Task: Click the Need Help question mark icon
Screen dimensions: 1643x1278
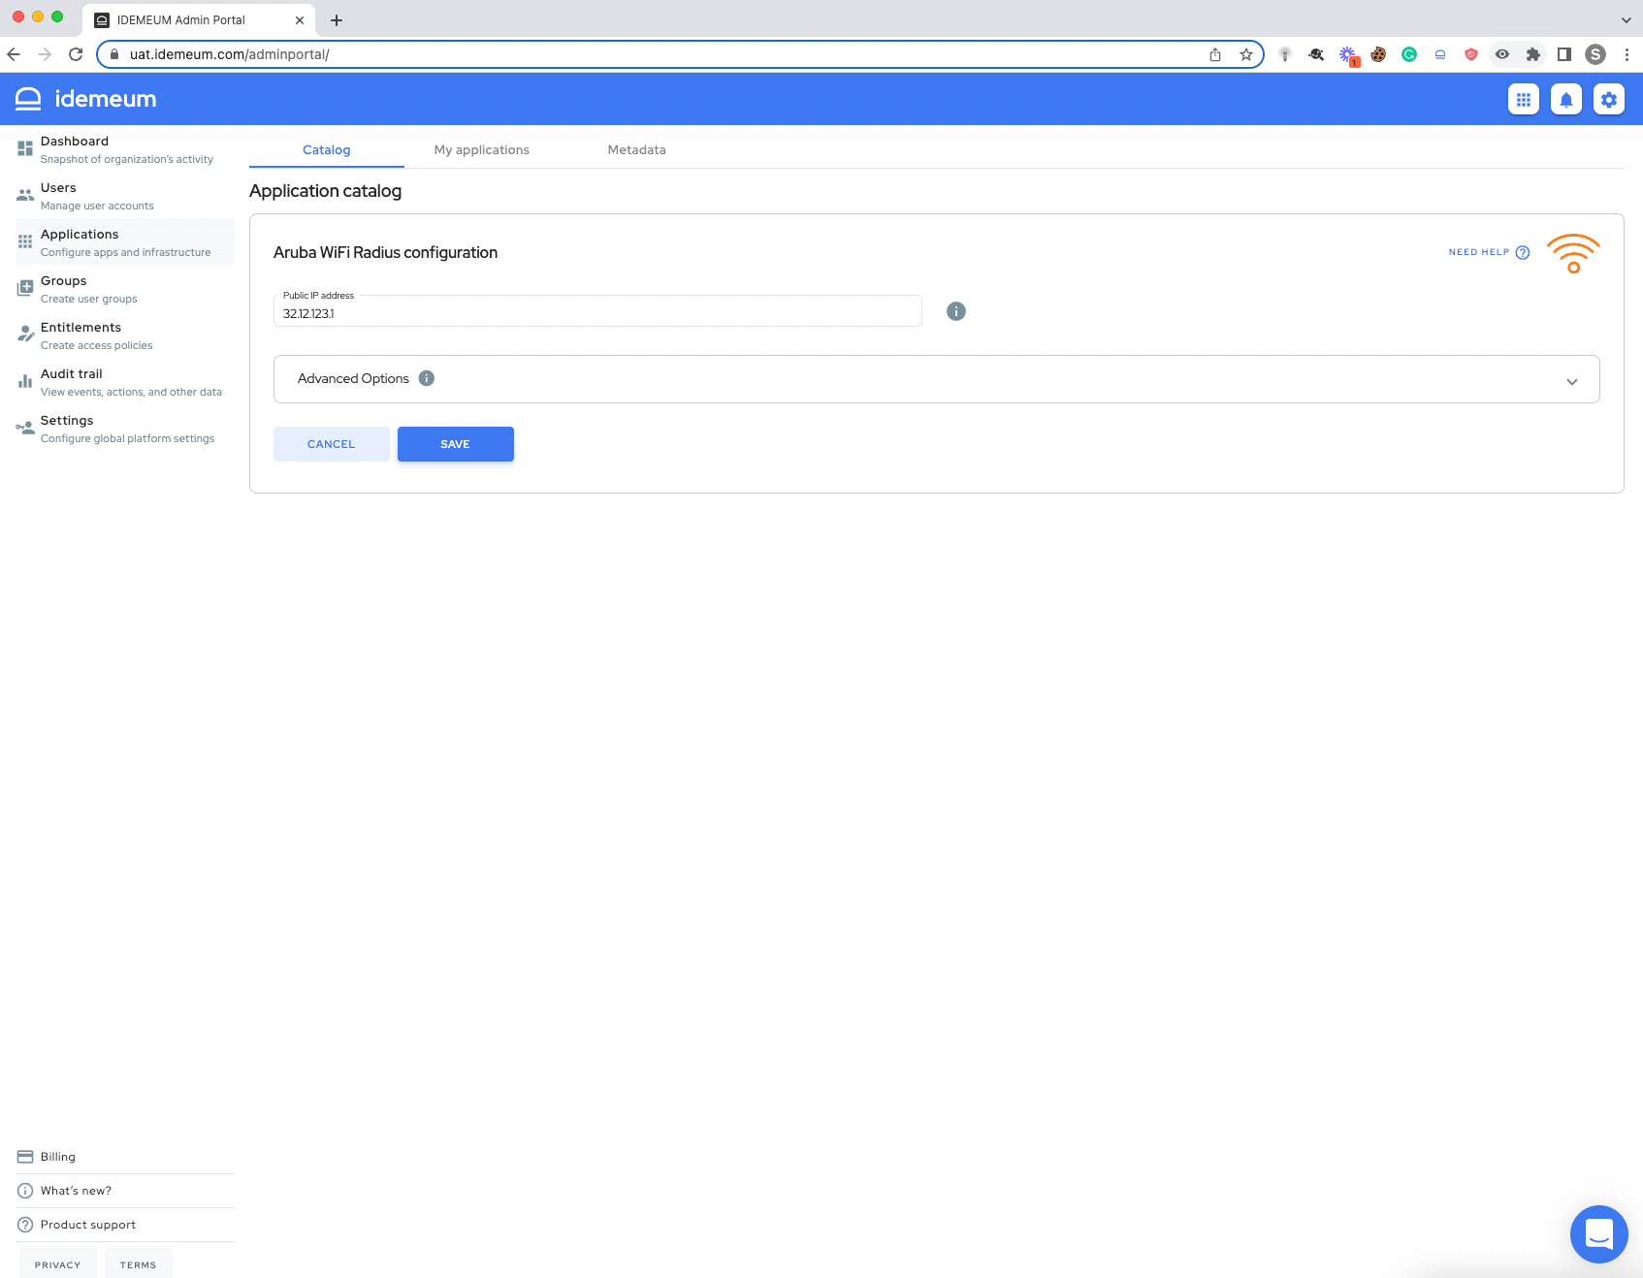Action: 1523,252
